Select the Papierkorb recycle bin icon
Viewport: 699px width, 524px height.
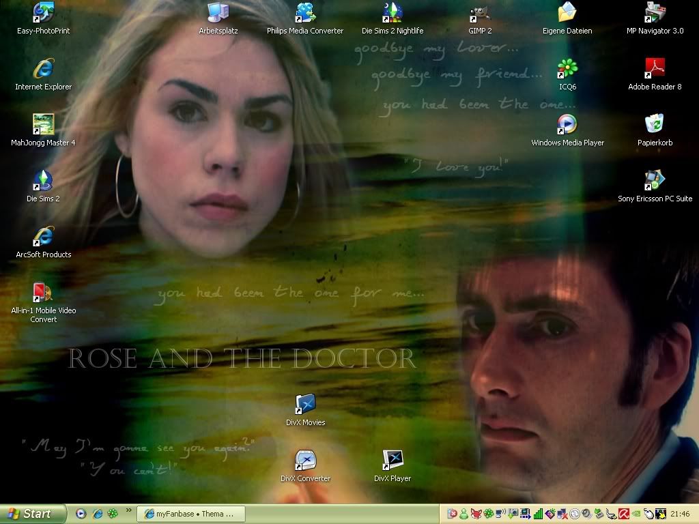click(x=655, y=130)
